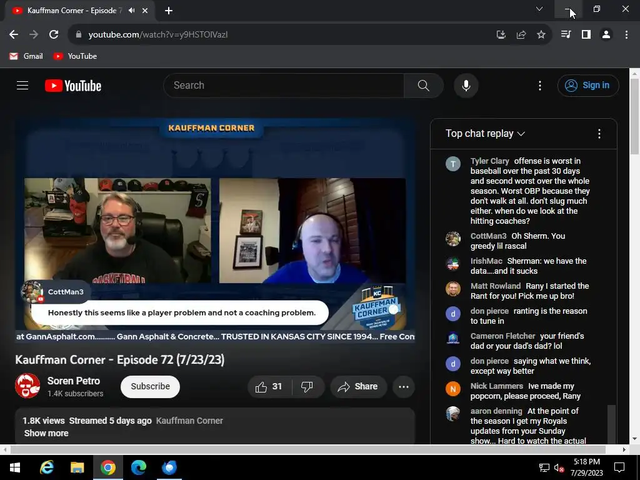Click the install app icon in address bar
Screen dimensions: 640x480
pyautogui.click(x=501, y=35)
